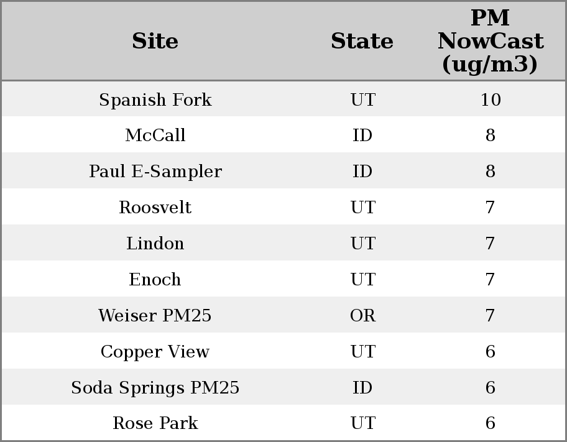Click the Paul E-Sampler site name

pyautogui.click(x=155, y=172)
